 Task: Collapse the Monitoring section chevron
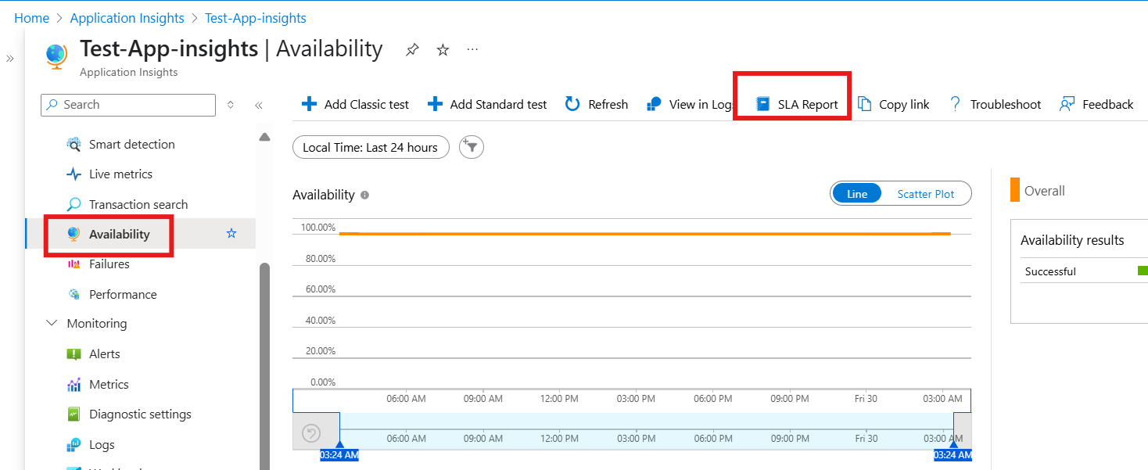coord(52,323)
